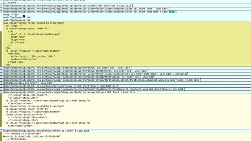
Task: Click Undo in study-viewer.component.html tag
Action: click(x=149, y=12)
